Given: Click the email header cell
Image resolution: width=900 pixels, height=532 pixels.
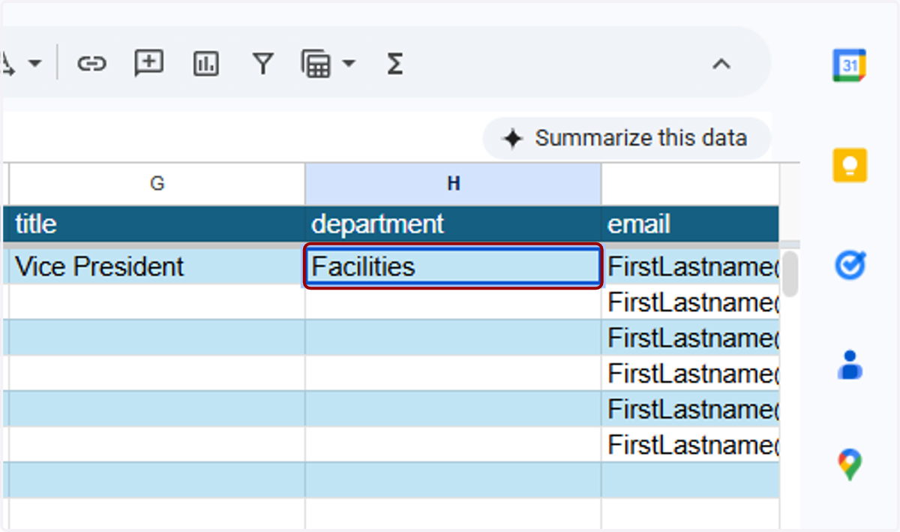Looking at the screenshot, I should click(690, 224).
